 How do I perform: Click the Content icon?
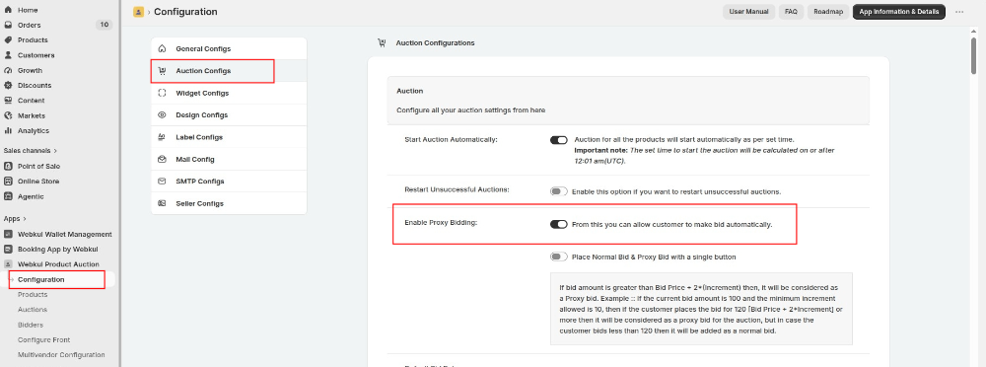click(x=8, y=101)
